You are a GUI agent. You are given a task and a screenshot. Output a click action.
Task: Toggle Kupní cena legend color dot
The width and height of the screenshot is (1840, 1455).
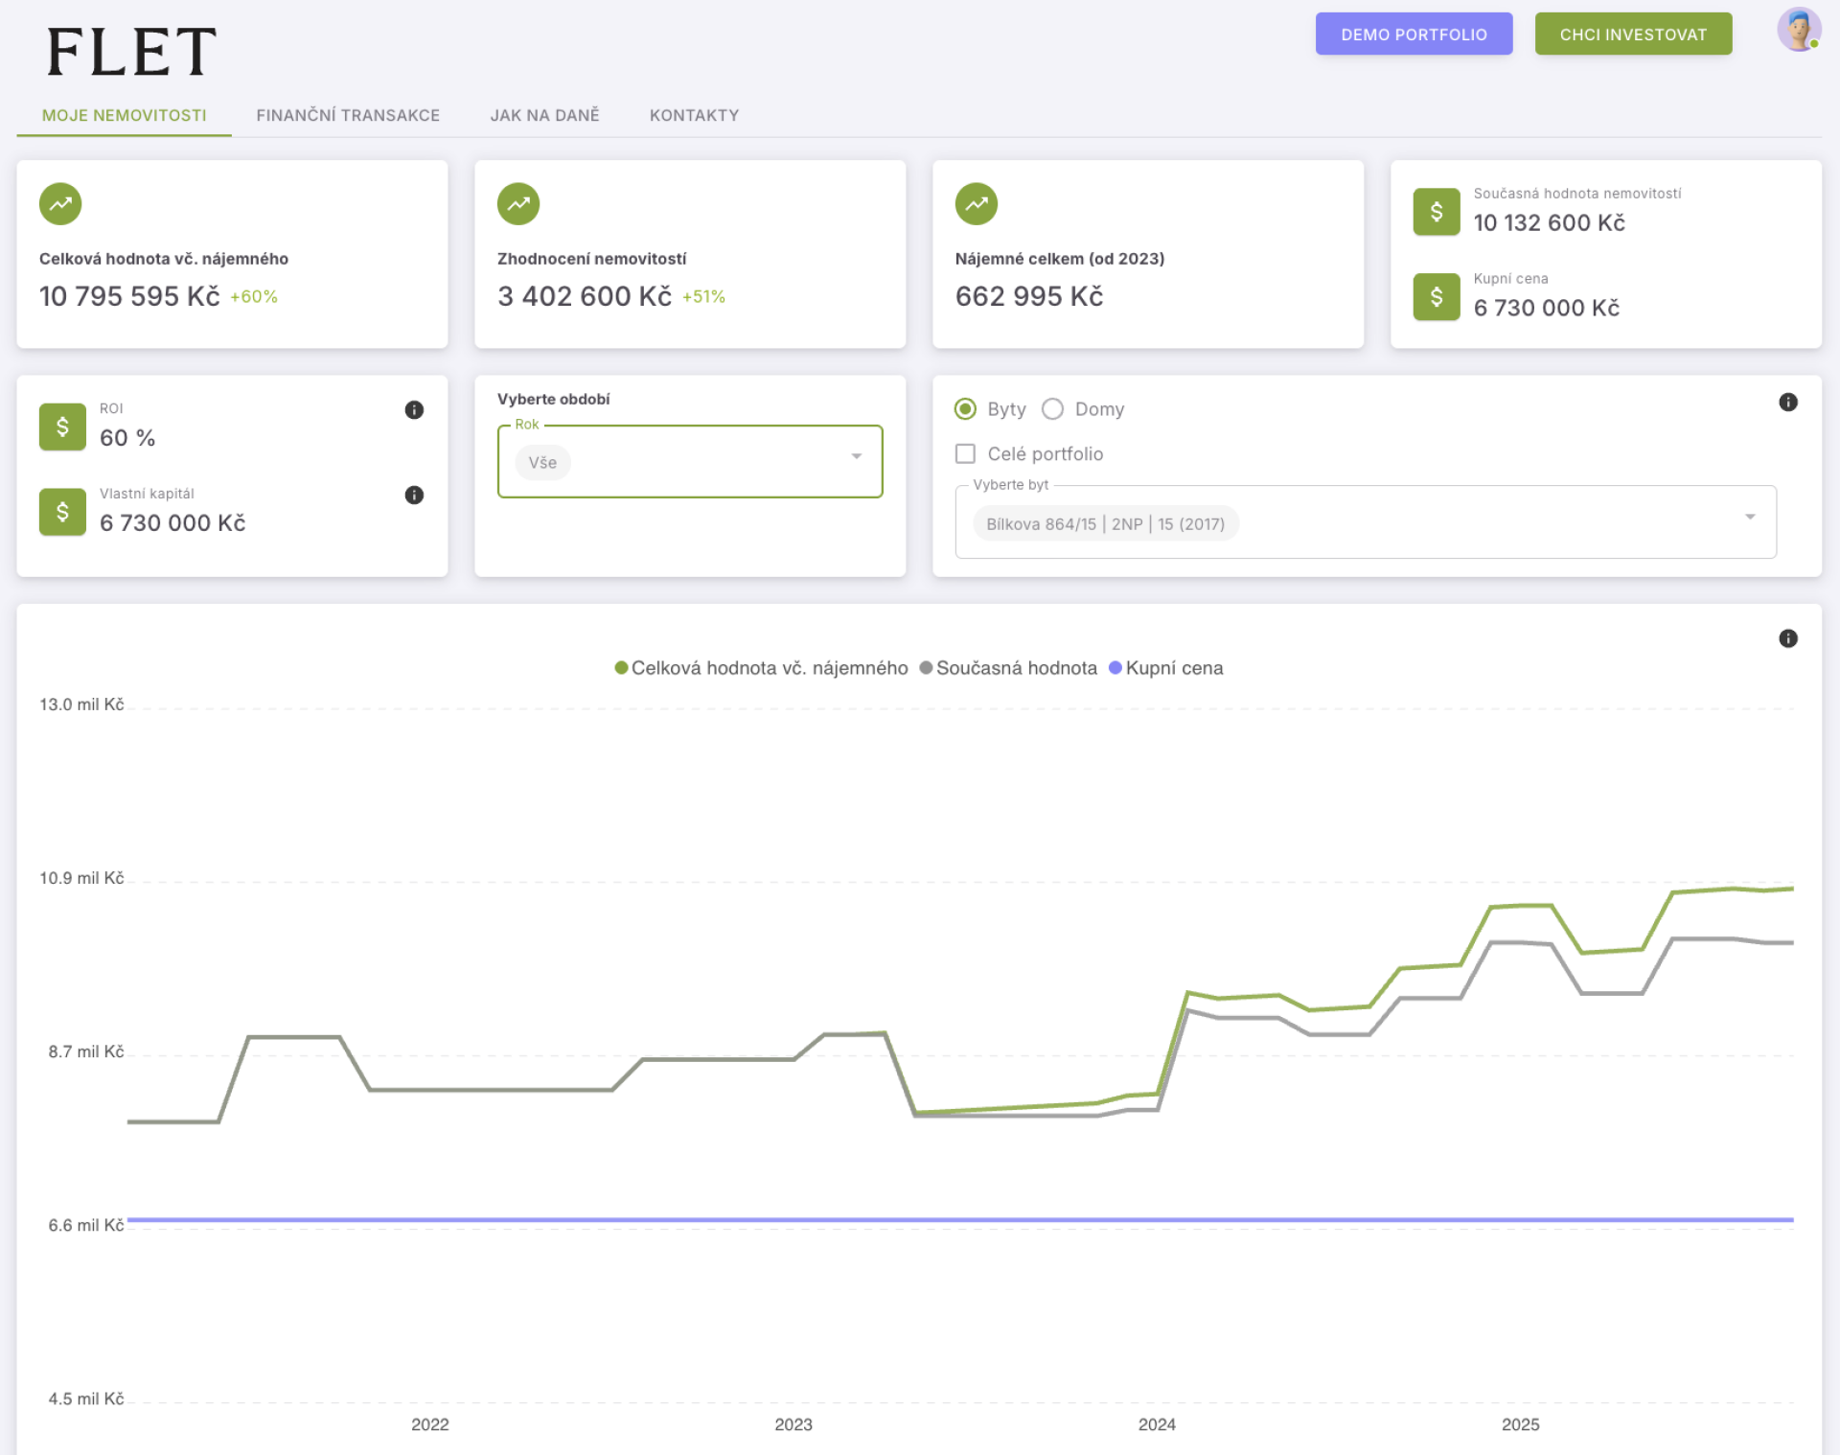pos(1115,668)
